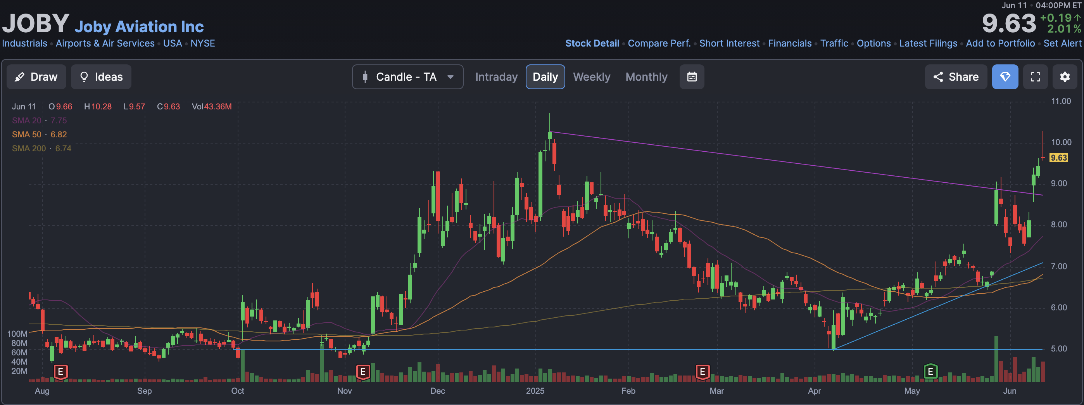
Task: Click the JOBY ticker symbol heading
Action: coord(35,23)
